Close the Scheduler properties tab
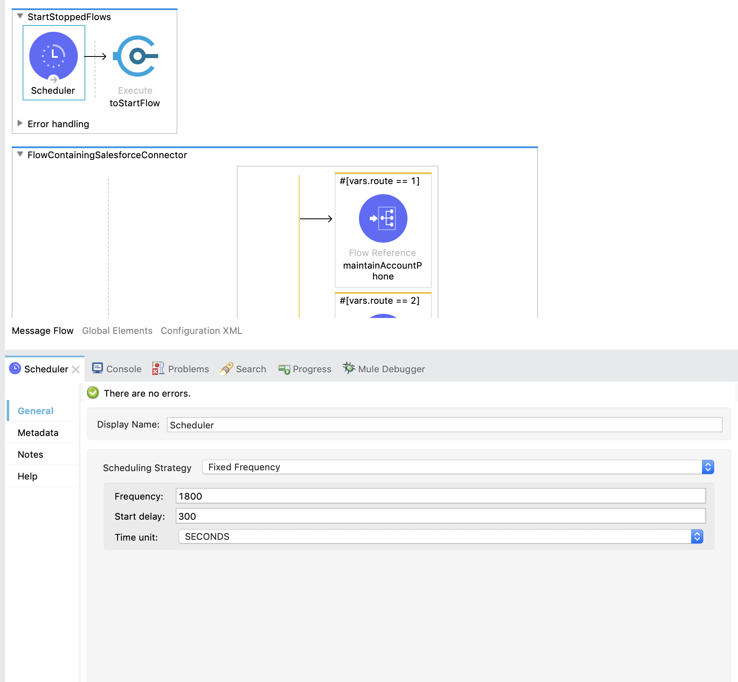Image resolution: width=738 pixels, height=682 pixels. (76, 369)
